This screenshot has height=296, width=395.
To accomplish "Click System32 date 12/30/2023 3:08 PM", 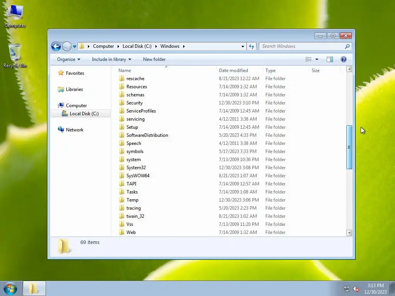I will pyautogui.click(x=239, y=168).
